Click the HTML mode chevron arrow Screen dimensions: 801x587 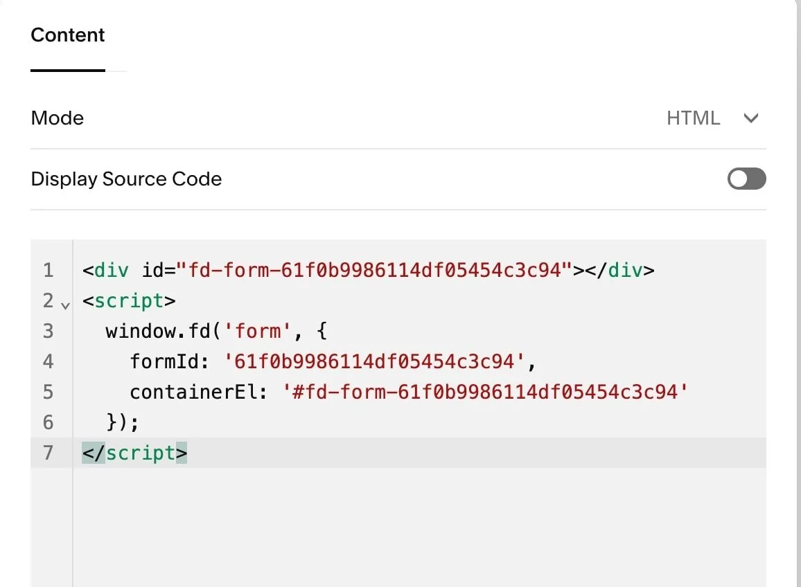tap(750, 118)
